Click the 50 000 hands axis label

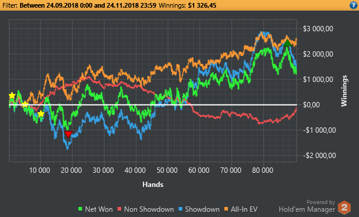click(x=167, y=170)
